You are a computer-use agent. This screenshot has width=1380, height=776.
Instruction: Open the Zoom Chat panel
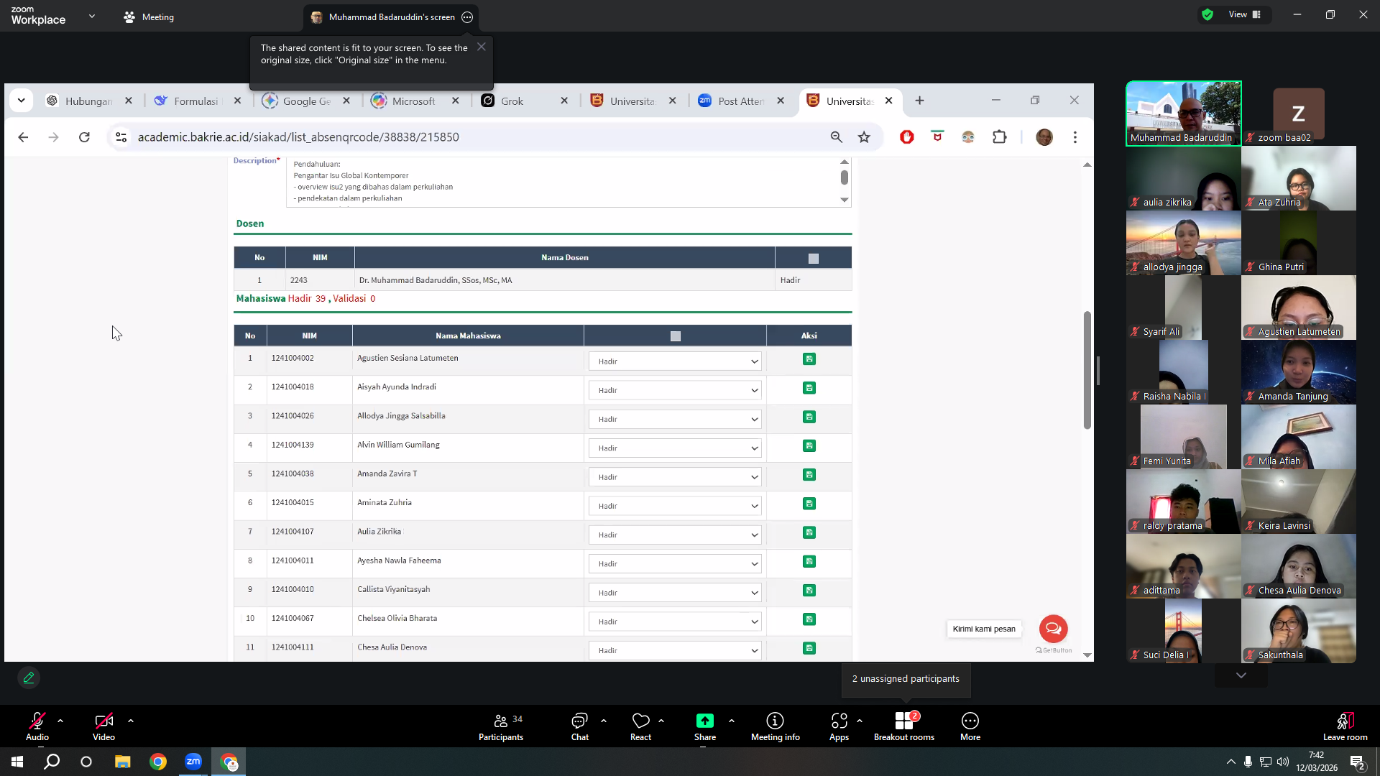(579, 726)
